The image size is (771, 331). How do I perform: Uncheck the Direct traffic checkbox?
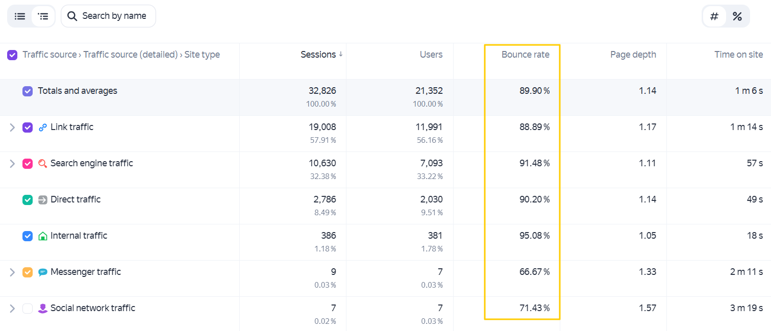tap(28, 200)
